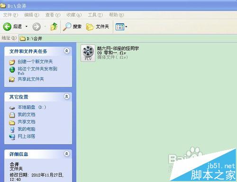Screen dimensions: 237x182
Task: Click the share folder icon
Action: [x=12, y=79]
